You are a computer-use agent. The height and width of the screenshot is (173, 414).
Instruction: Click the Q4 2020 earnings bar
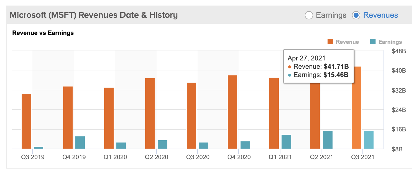(x=245, y=145)
